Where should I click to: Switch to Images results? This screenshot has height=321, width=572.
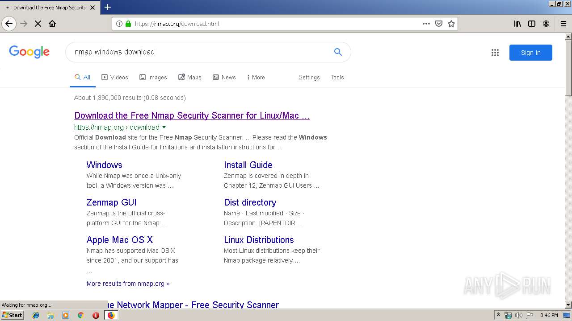point(153,77)
